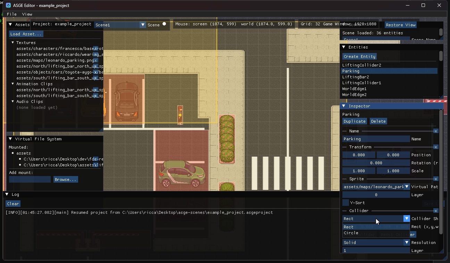The height and width of the screenshot is (263, 450).
Task: Click the Load Asset... button
Action: [26, 34]
